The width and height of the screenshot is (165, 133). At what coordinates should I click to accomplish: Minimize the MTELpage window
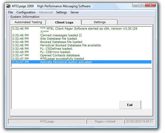(136, 5)
